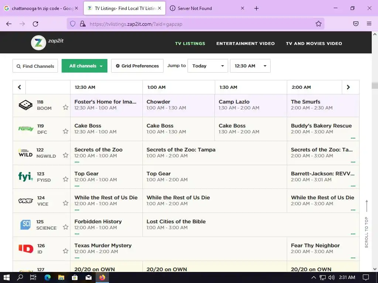
Task: Open Fear Thy Neighbor listing
Action: click(x=323, y=249)
